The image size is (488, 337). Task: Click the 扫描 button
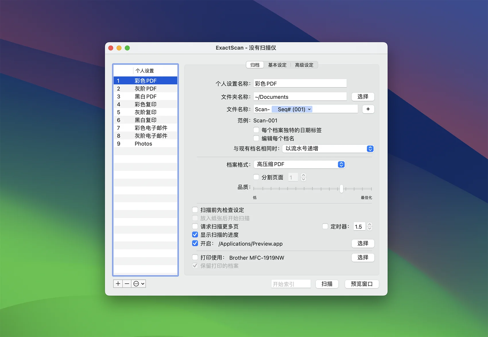(327, 284)
